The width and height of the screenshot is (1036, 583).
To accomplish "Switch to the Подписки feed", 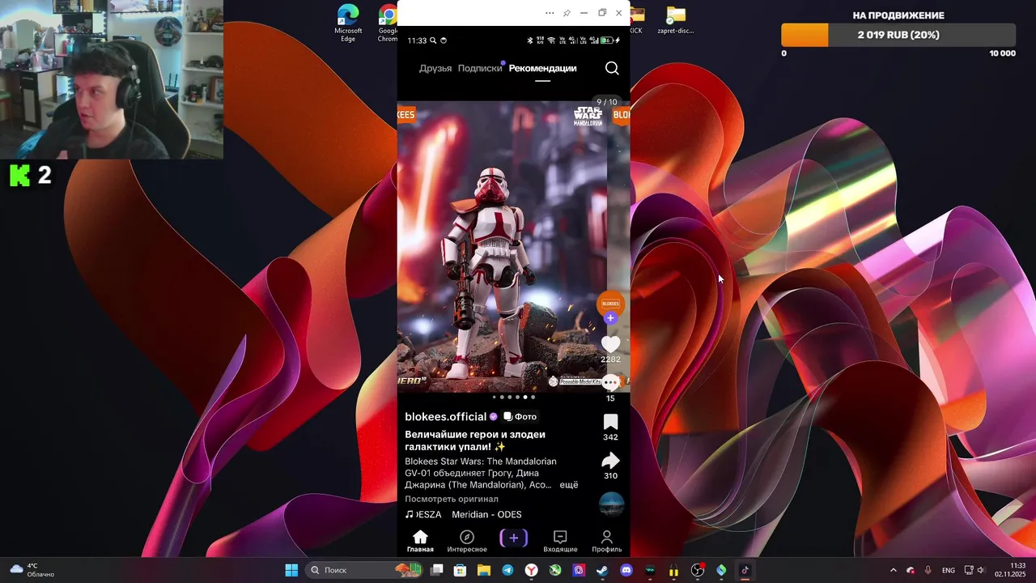I will (480, 68).
